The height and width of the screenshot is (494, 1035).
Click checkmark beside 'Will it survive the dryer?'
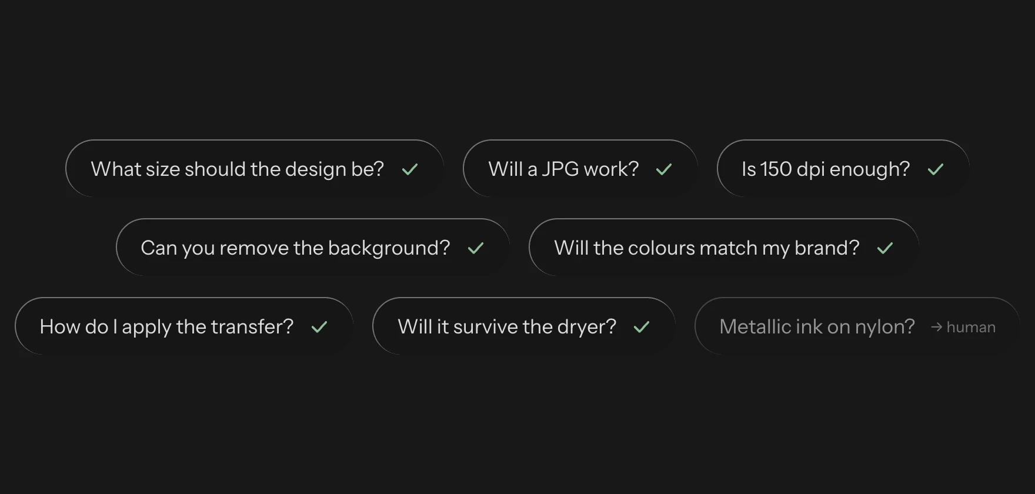coord(642,327)
